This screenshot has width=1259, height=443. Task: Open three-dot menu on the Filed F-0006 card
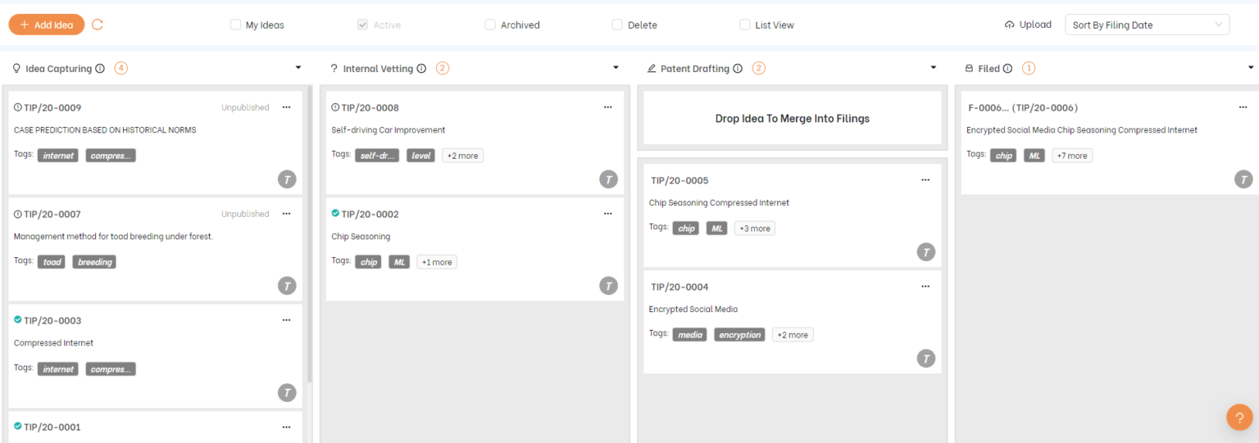(x=1243, y=107)
